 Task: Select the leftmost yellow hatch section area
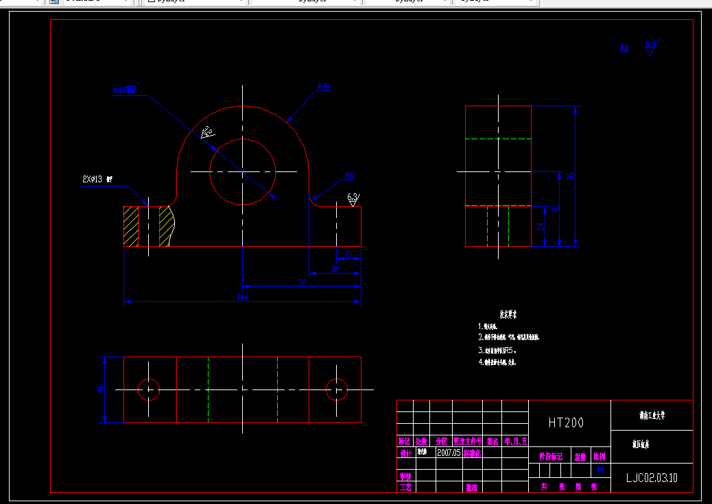pos(131,226)
